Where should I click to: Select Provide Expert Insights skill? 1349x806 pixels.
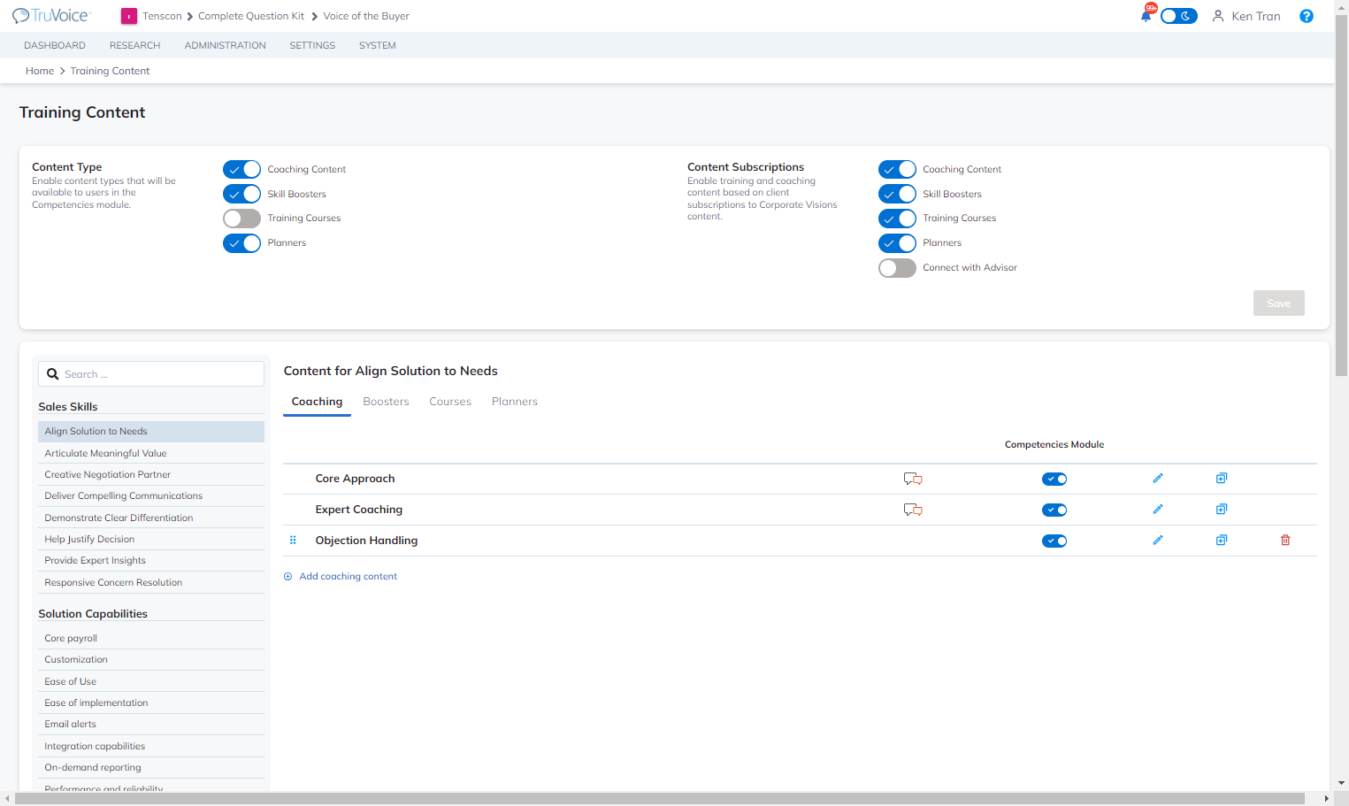(x=151, y=561)
